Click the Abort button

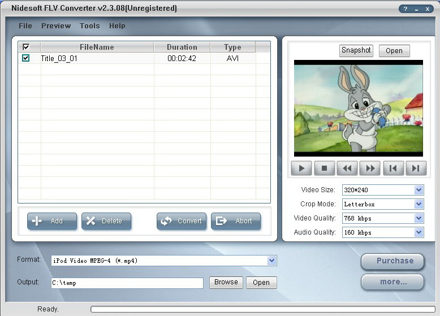(x=236, y=221)
